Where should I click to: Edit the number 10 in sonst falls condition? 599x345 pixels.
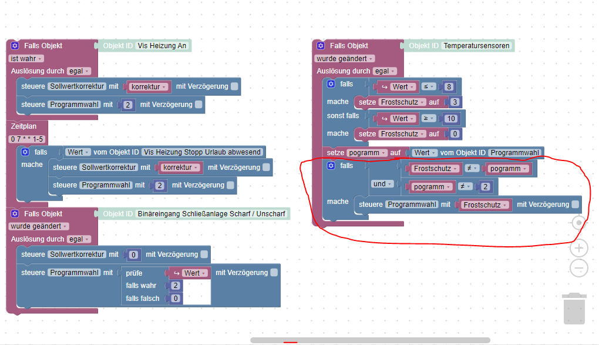pos(451,119)
